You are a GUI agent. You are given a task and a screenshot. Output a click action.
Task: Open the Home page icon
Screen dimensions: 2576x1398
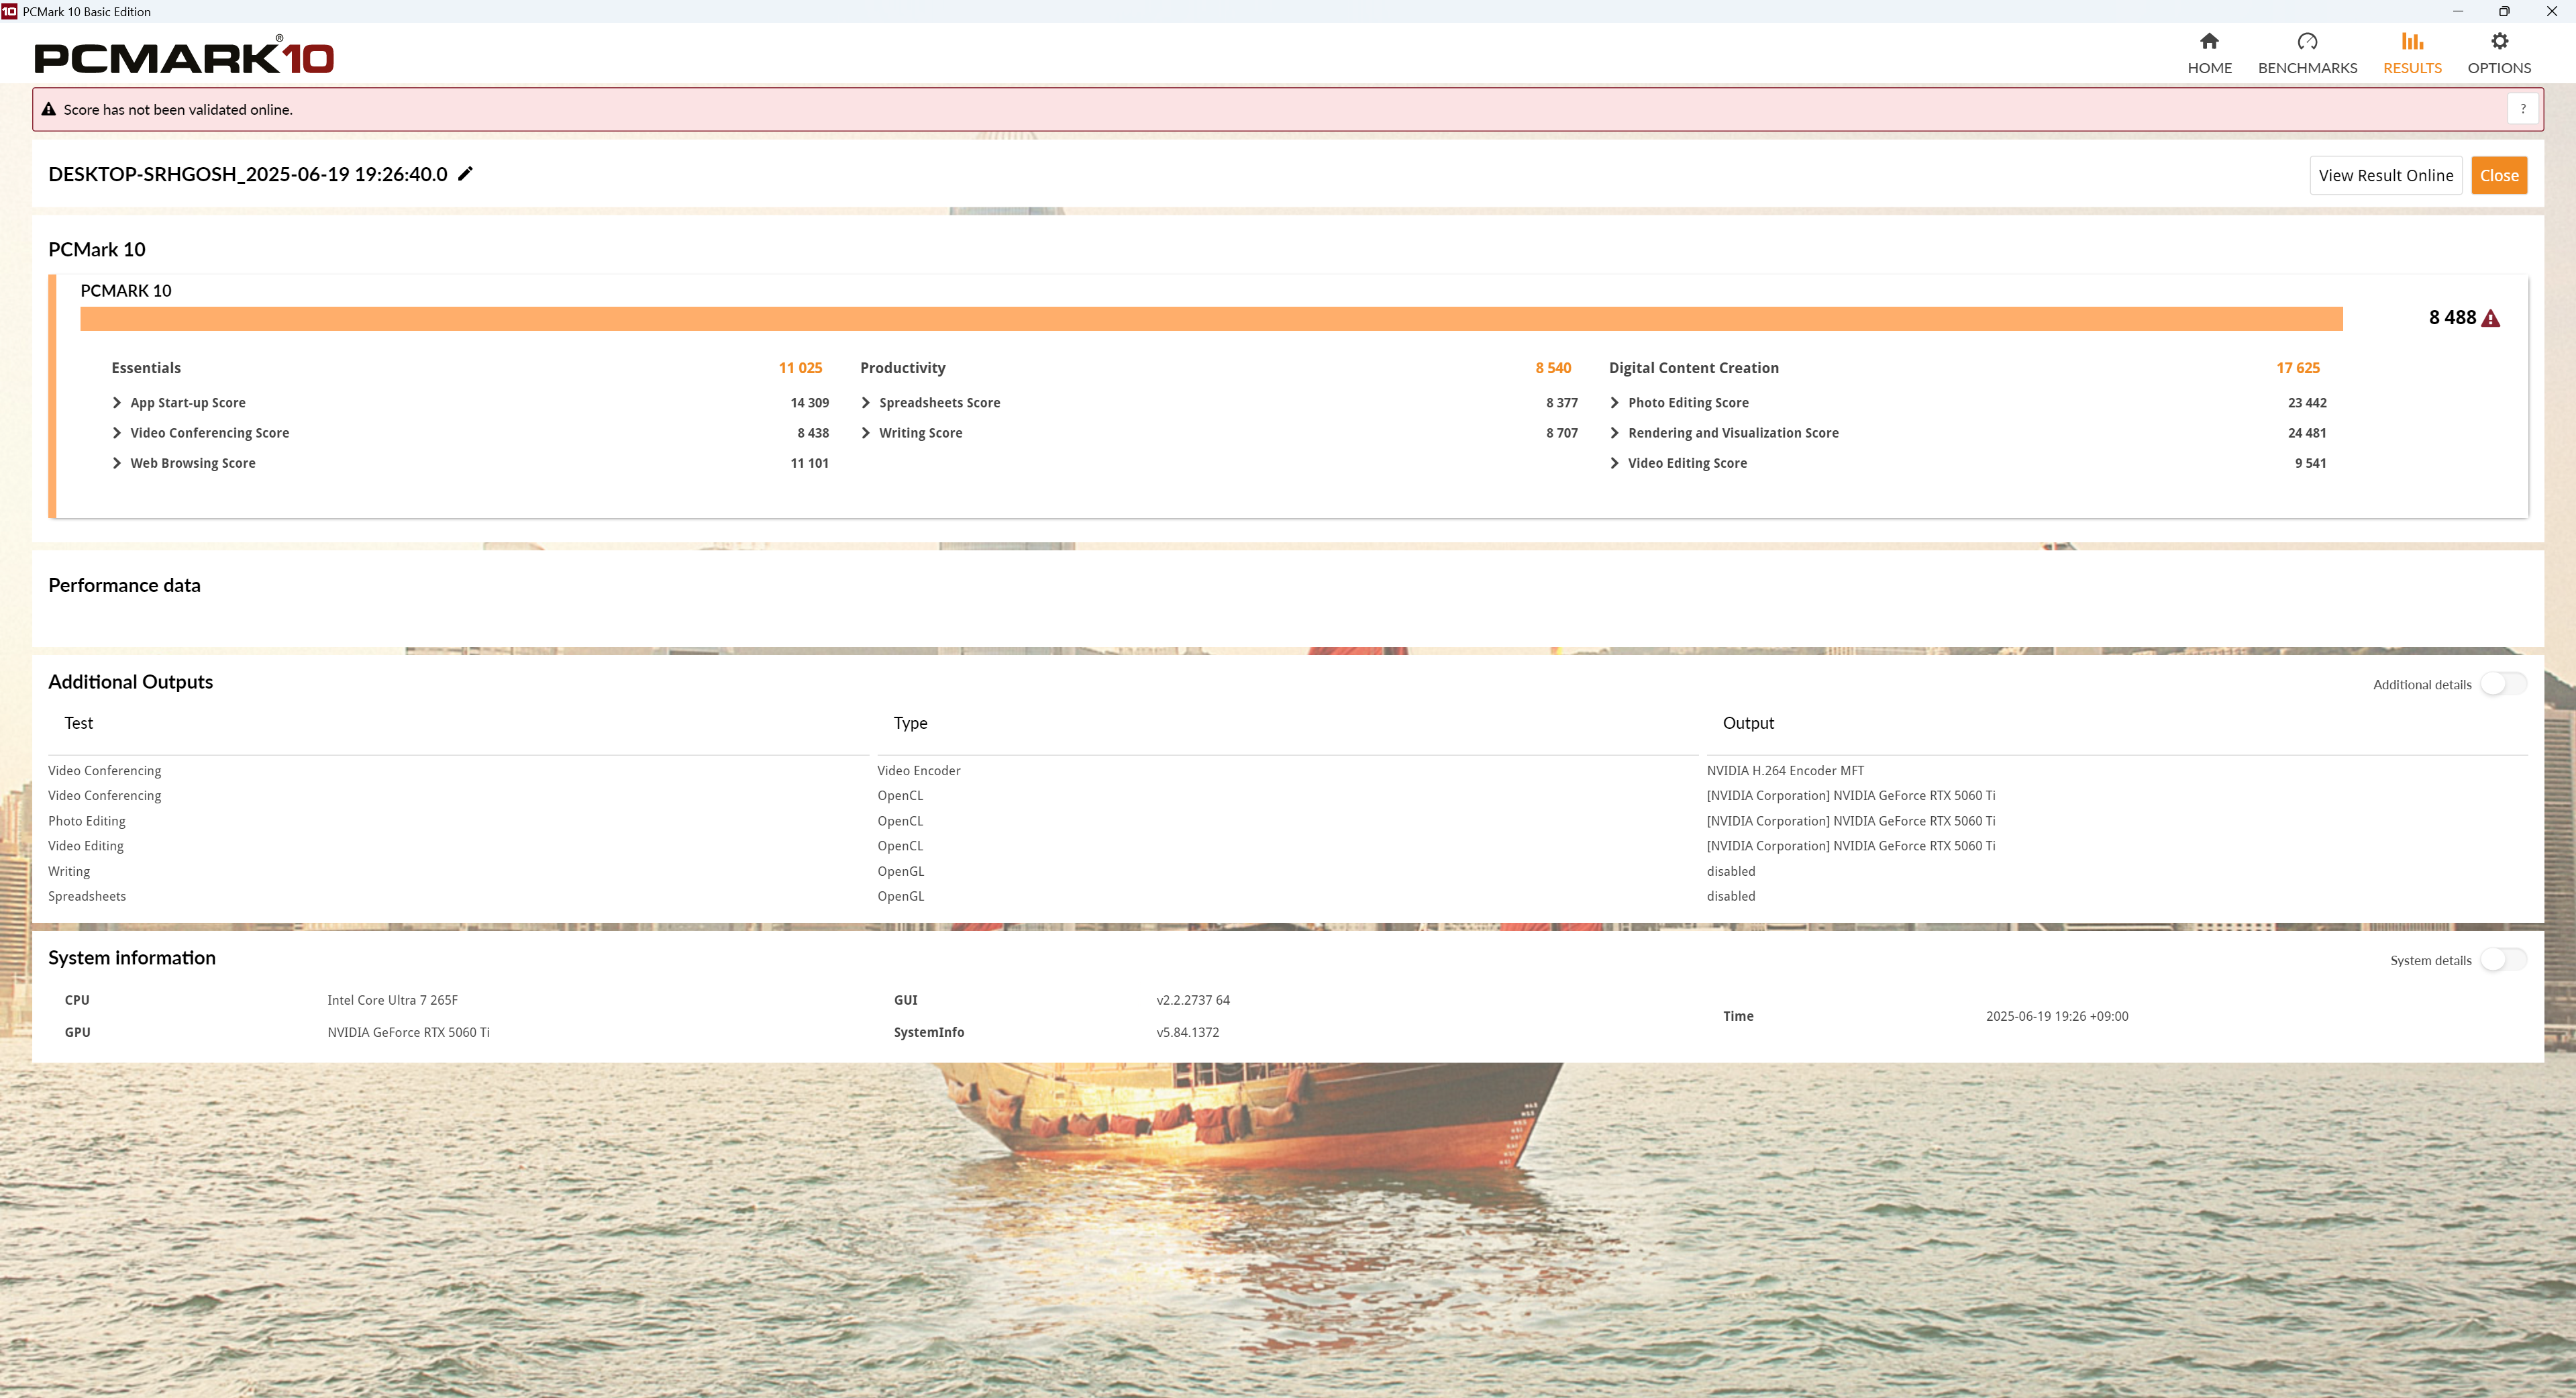[x=2209, y=42]
